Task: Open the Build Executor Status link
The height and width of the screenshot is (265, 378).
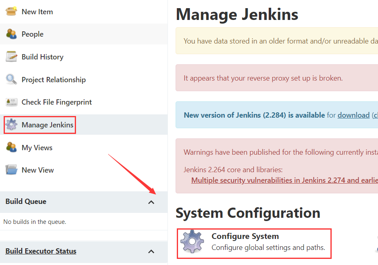Action: (41, 251)
